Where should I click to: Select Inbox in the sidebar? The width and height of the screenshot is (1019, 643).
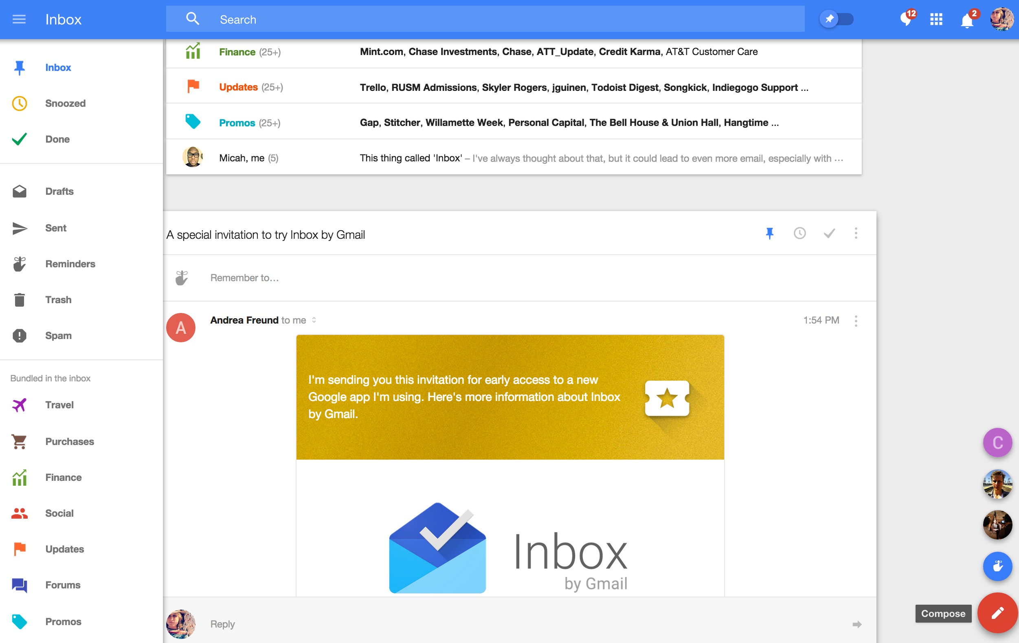[81, 68]
